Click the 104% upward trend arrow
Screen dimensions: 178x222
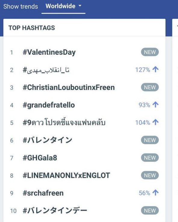point(155,122)
